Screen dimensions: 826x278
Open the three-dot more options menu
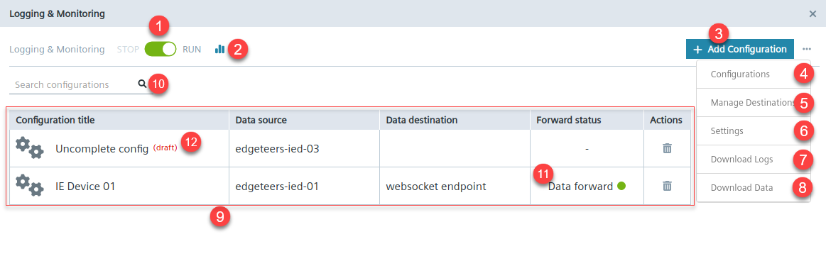[807, 49]
